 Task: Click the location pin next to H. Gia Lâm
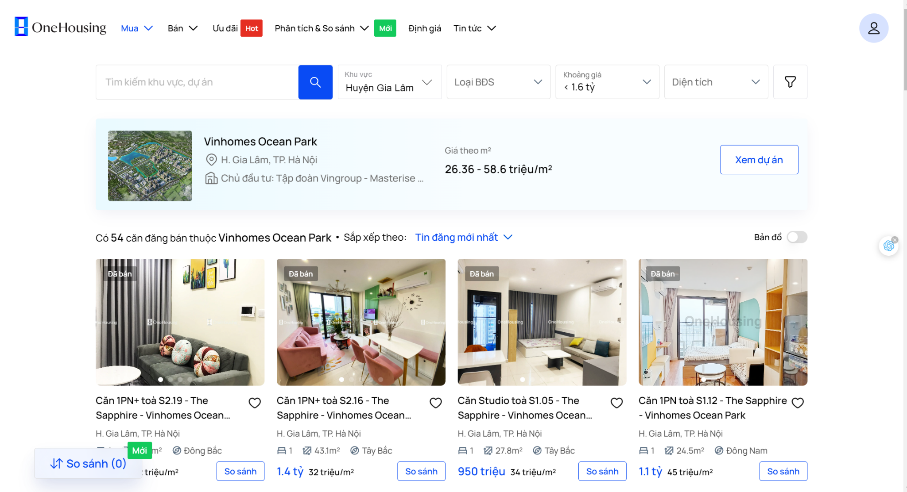tap(211, 160)
